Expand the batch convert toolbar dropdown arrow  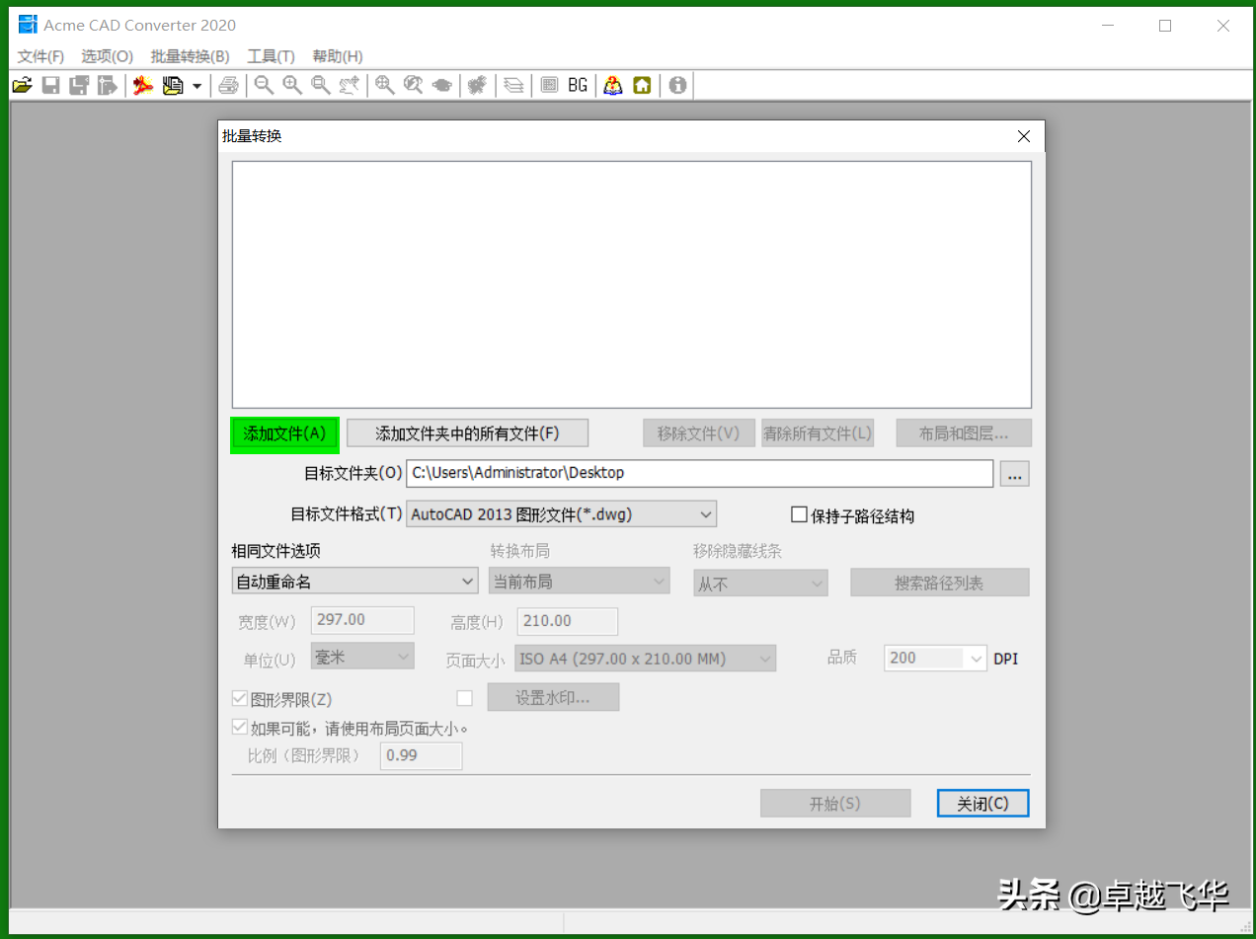[x=196, y=86]
